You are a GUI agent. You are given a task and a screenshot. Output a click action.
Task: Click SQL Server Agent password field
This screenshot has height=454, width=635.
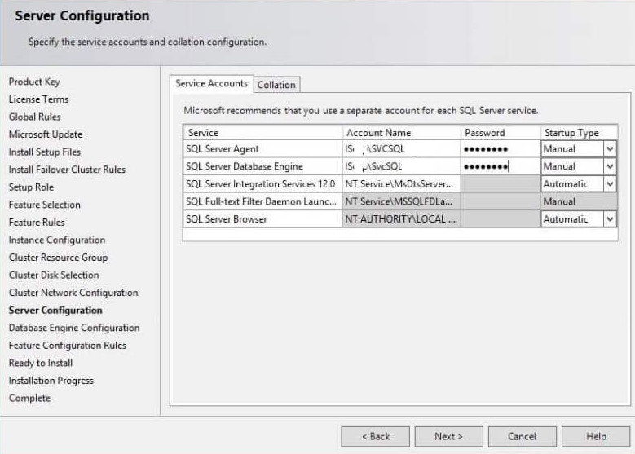click(500, 149)
